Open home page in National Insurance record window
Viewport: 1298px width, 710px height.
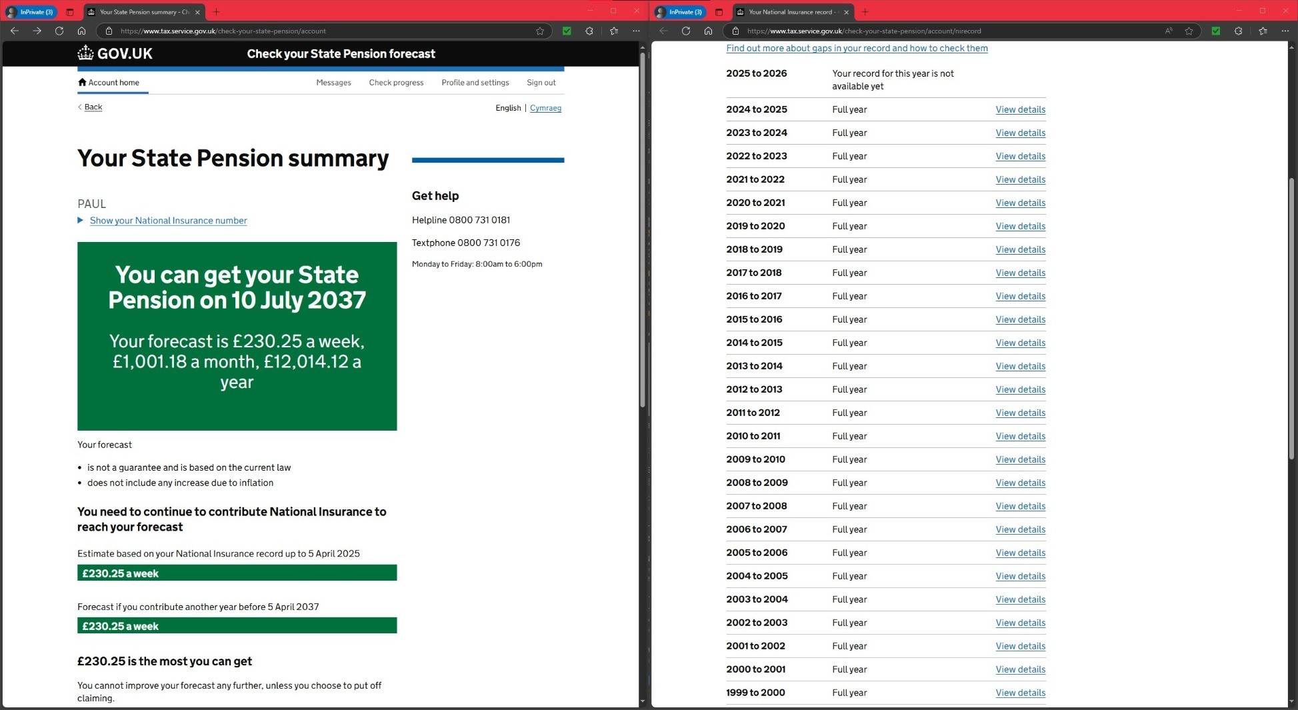708,31
